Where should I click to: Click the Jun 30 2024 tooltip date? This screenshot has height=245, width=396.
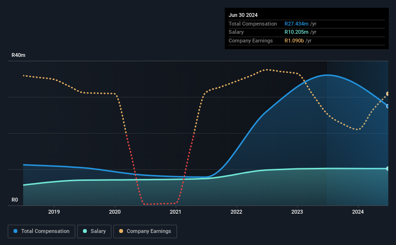[243, 15]
